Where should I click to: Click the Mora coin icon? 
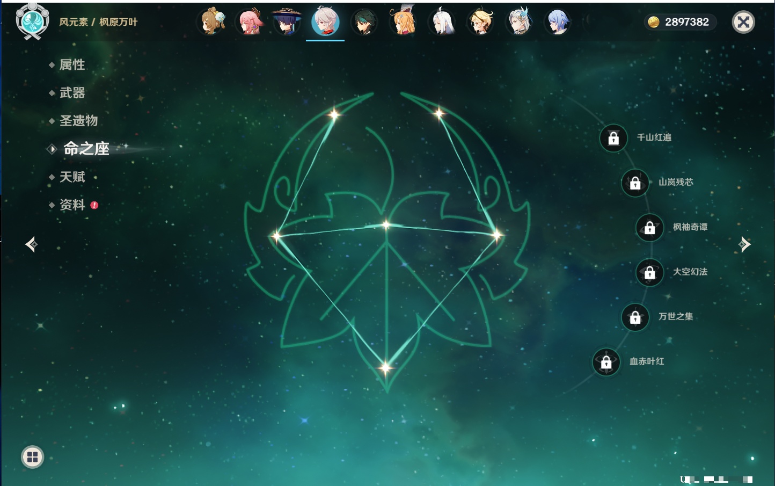(654, 22)
